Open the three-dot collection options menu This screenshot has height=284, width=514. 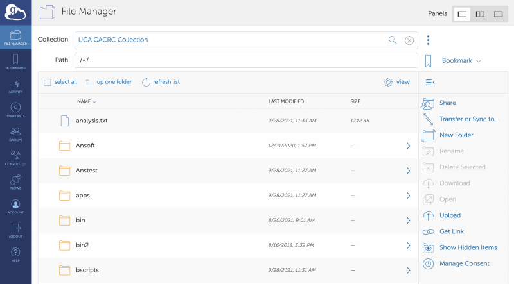coord(429,40)
